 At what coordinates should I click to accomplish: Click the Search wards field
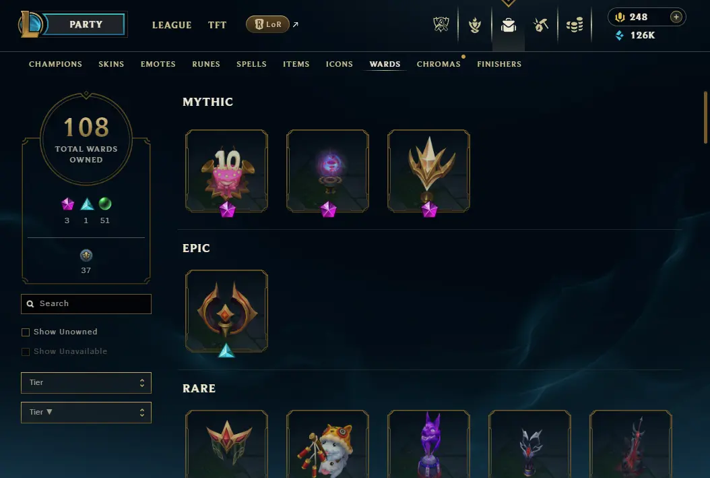tap(86, 304)
